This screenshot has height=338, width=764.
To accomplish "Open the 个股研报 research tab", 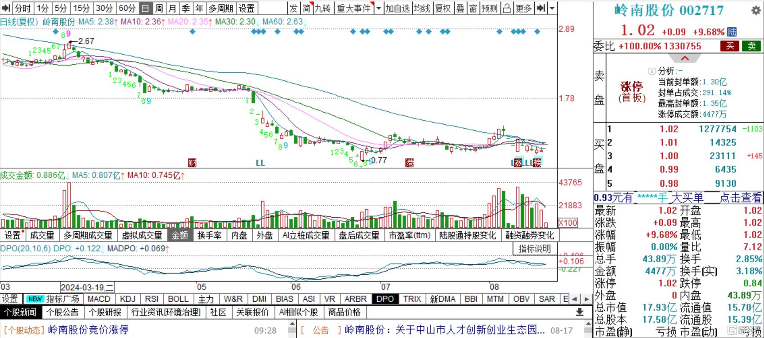I will [x=105, y=312].
